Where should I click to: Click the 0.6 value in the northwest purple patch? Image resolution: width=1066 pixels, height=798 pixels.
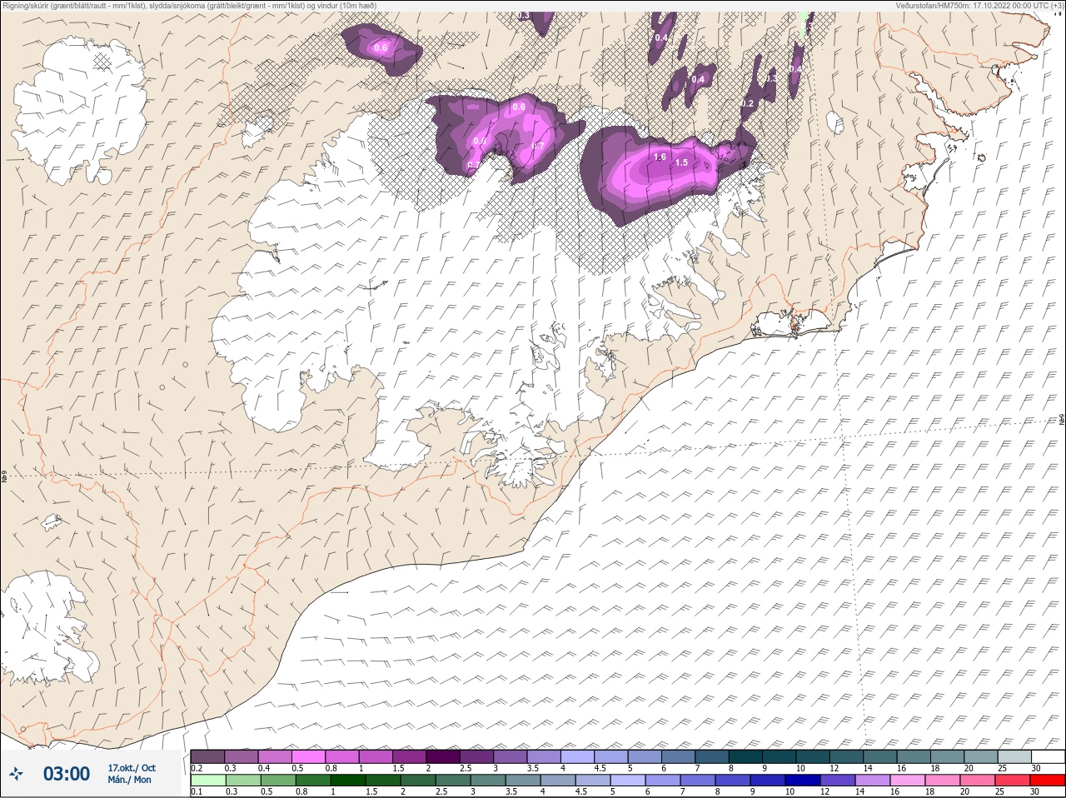click(381, 47)
